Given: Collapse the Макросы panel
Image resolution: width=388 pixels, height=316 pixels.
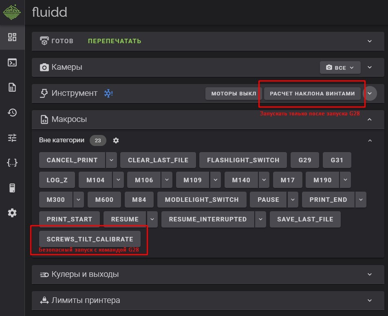Looking at the screenshot, I should click(369, 119).
